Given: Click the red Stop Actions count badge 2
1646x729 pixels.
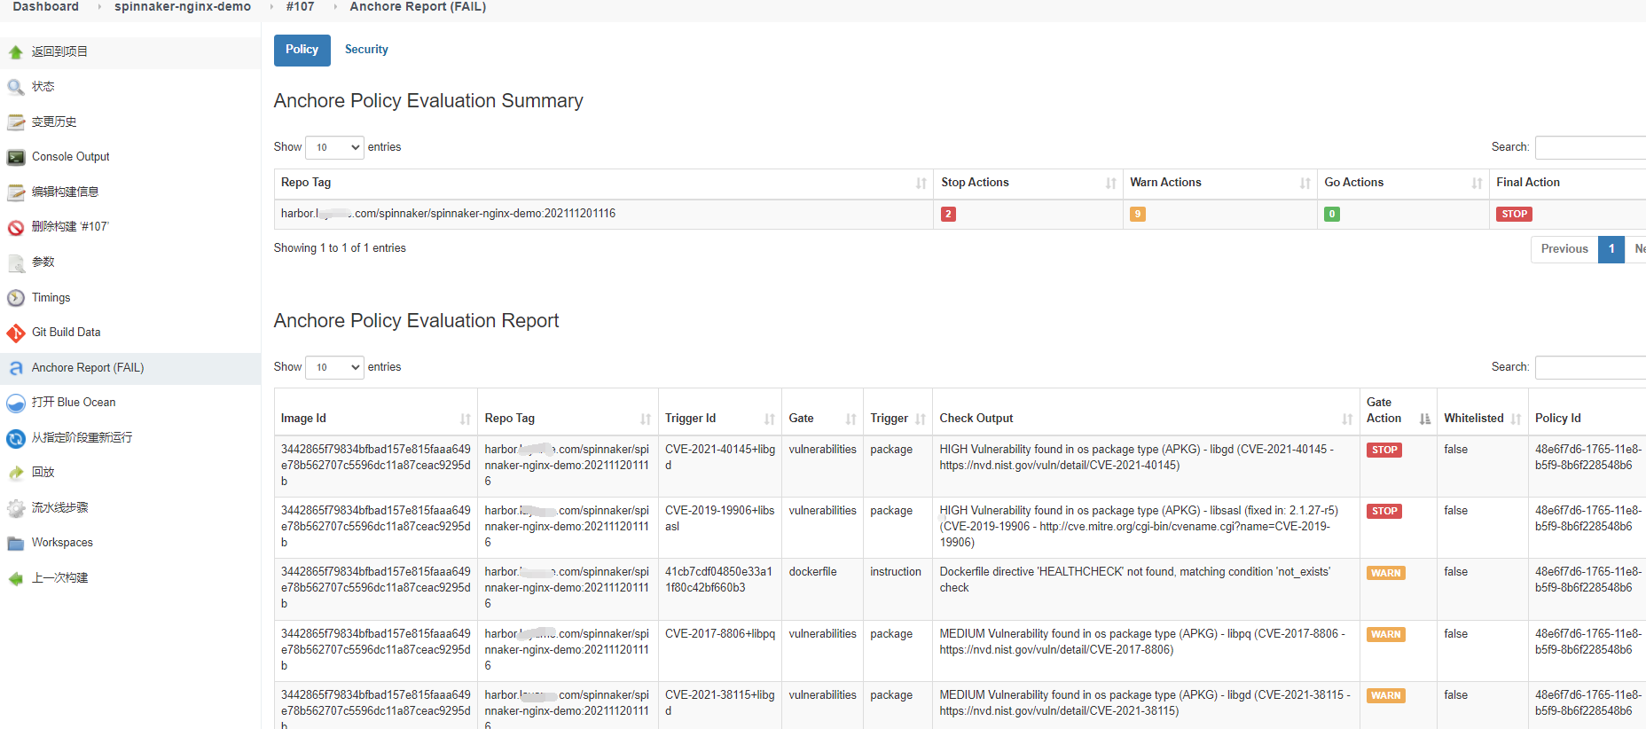Looking at the screenshot, I should pos(948,214).
